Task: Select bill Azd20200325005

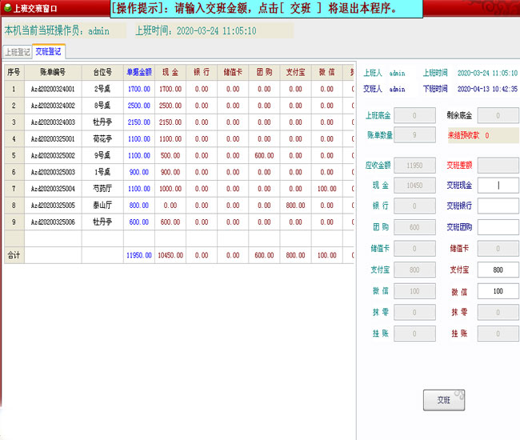Action: 53,206
